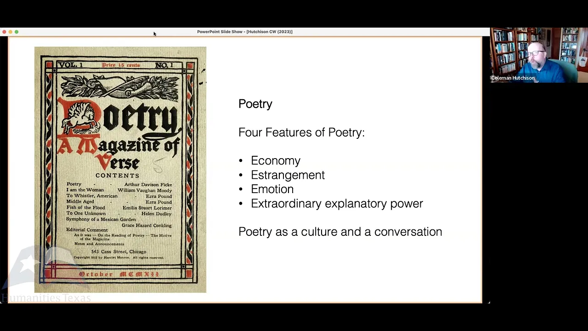Click '543 Cass Street, Chicago' address
This screenshot has width=588, height=331.
119,252
